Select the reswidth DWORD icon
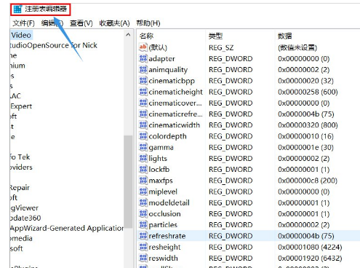 pos(143,258)
